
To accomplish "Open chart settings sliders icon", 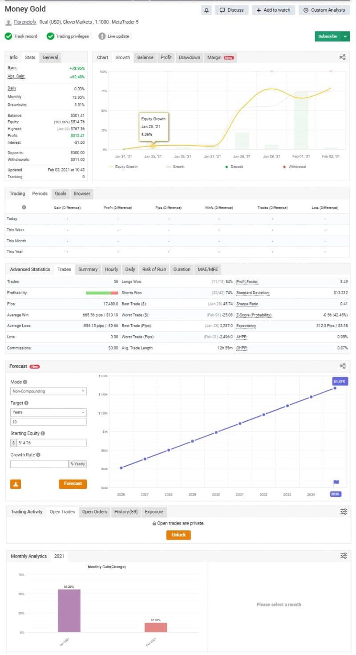I will (x=342, y=57).
